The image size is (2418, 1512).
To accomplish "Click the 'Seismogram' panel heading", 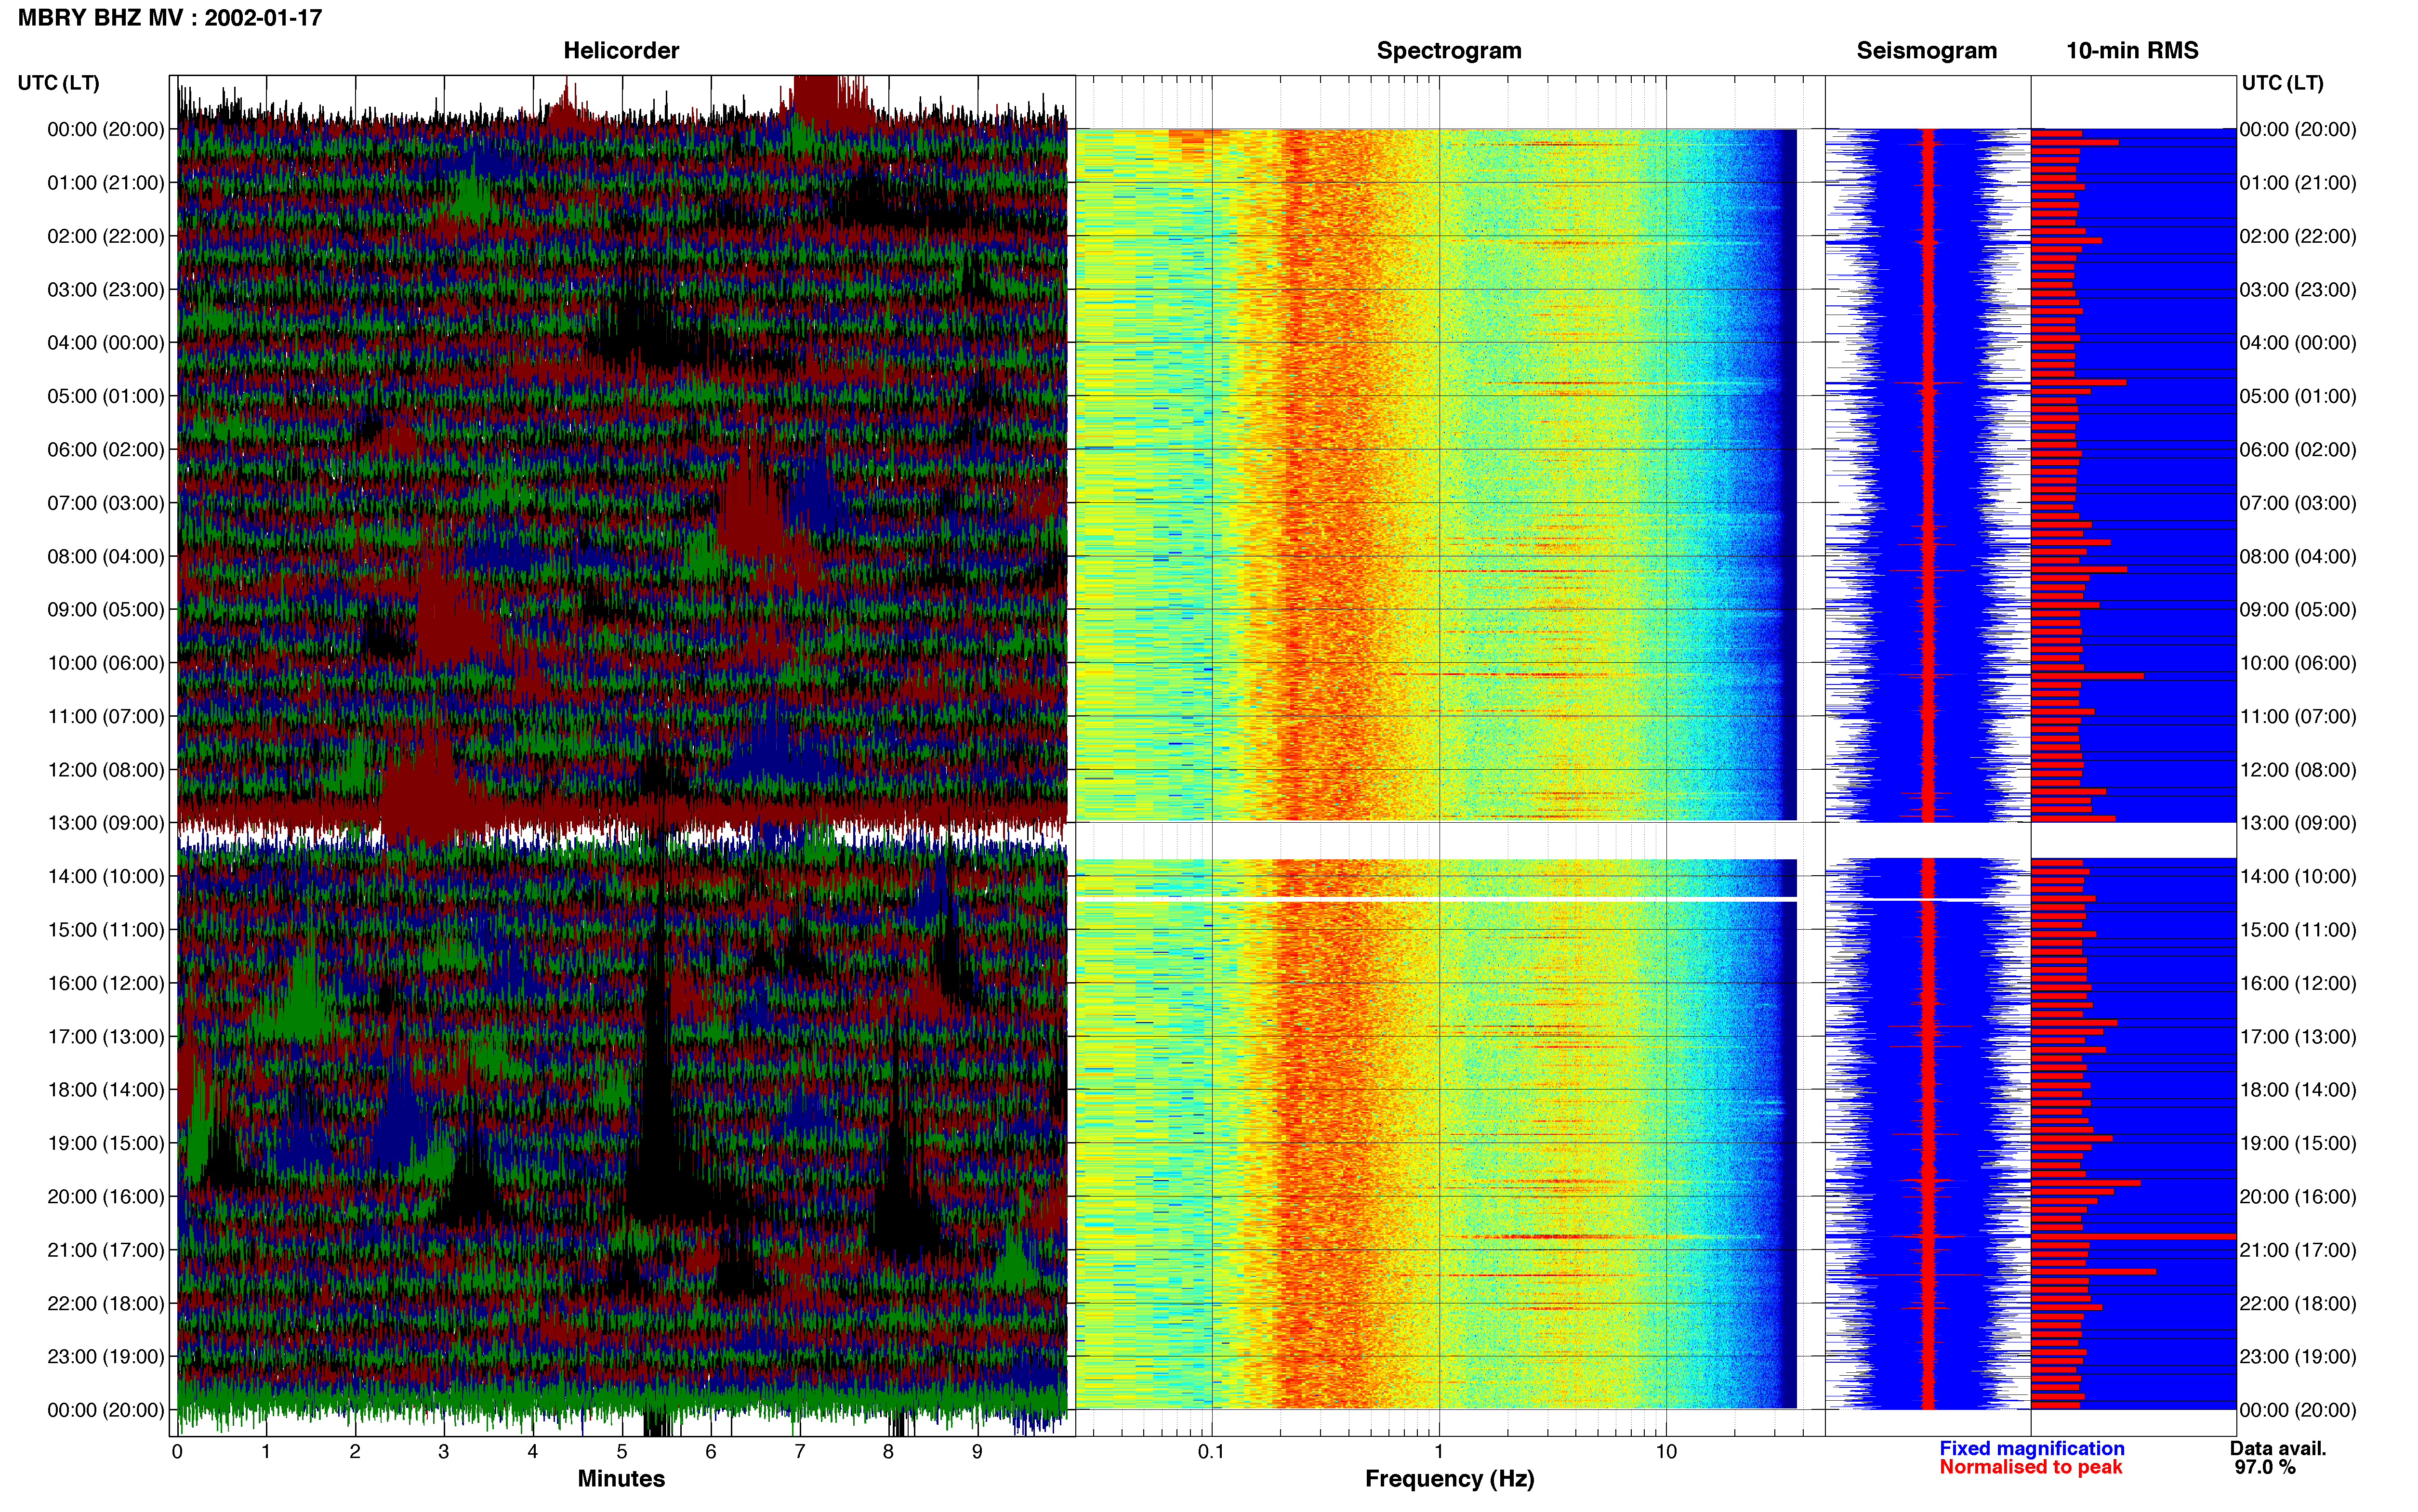I will (x=1926, y=50).
